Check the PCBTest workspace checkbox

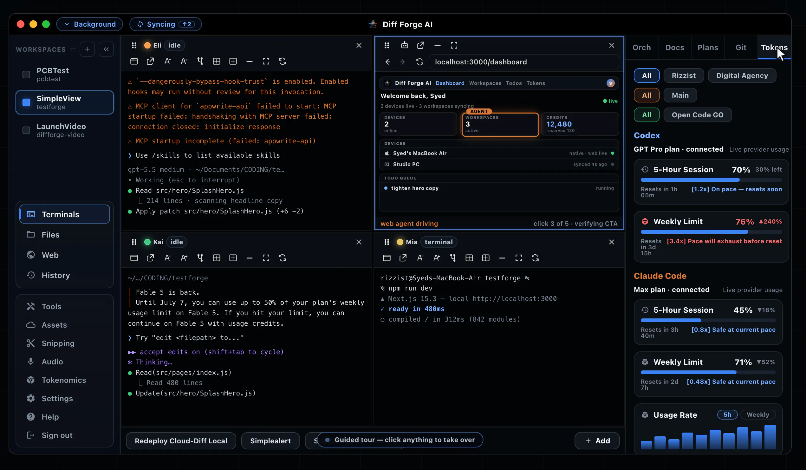26,75
